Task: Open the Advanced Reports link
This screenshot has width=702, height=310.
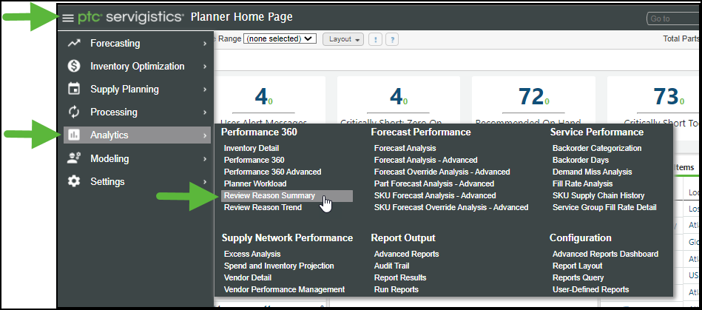Action: [407, 254]
